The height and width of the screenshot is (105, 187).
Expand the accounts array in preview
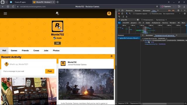[144, 41]
